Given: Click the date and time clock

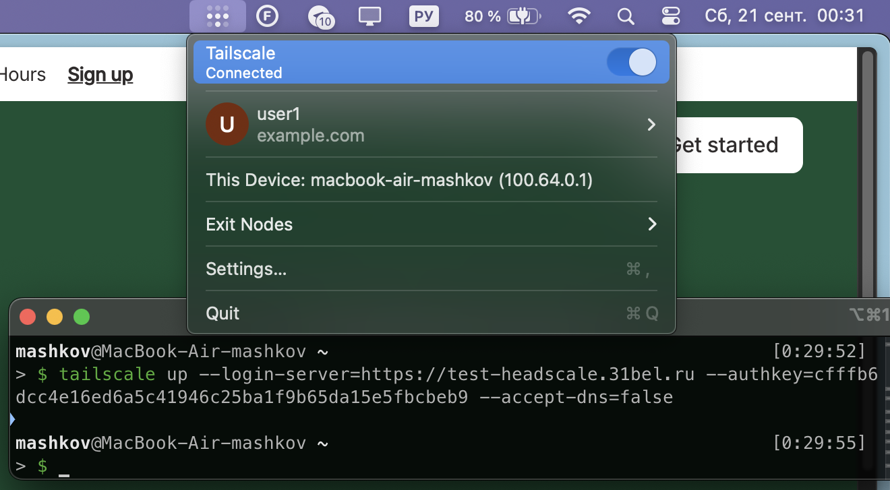Looking at the screenshot, I should pos(785,16).
